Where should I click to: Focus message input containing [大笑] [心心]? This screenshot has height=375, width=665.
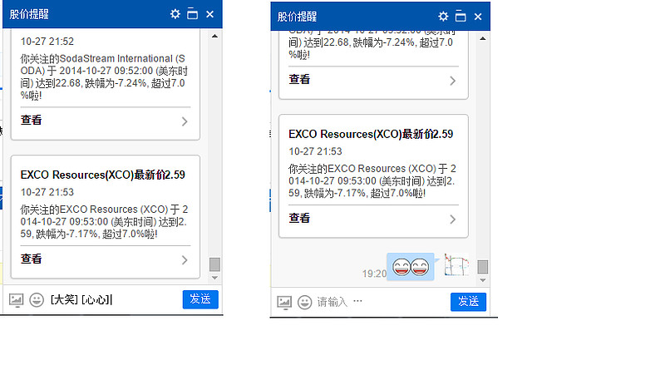(x=114, y=300)
